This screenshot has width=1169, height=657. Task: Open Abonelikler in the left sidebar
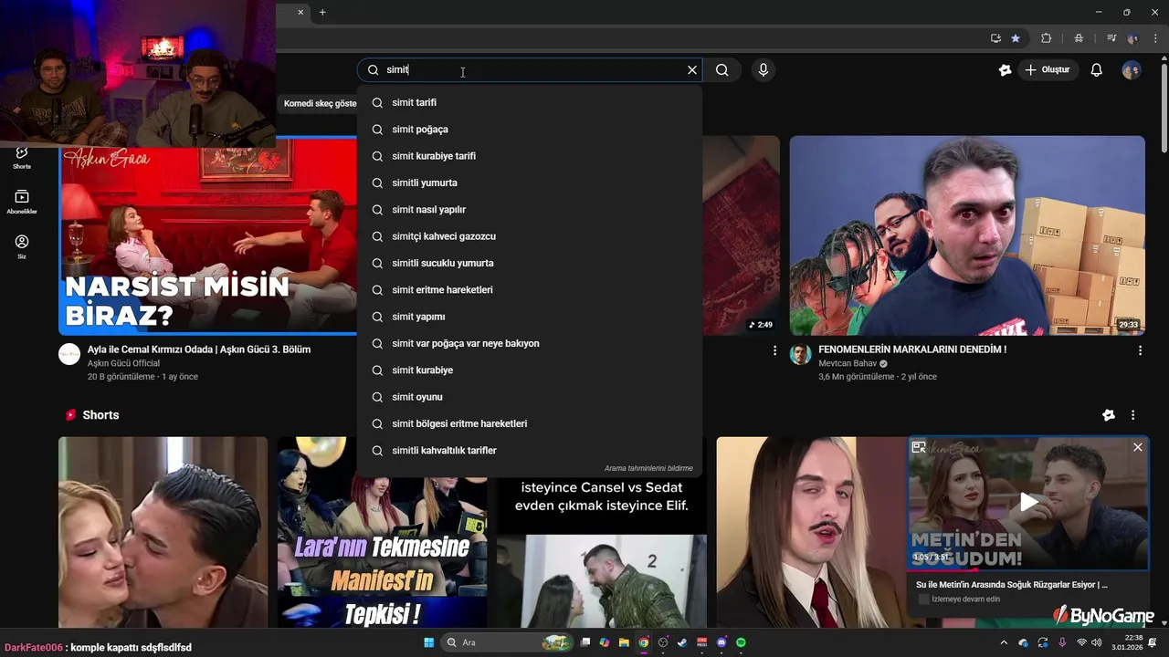[22, 203]
